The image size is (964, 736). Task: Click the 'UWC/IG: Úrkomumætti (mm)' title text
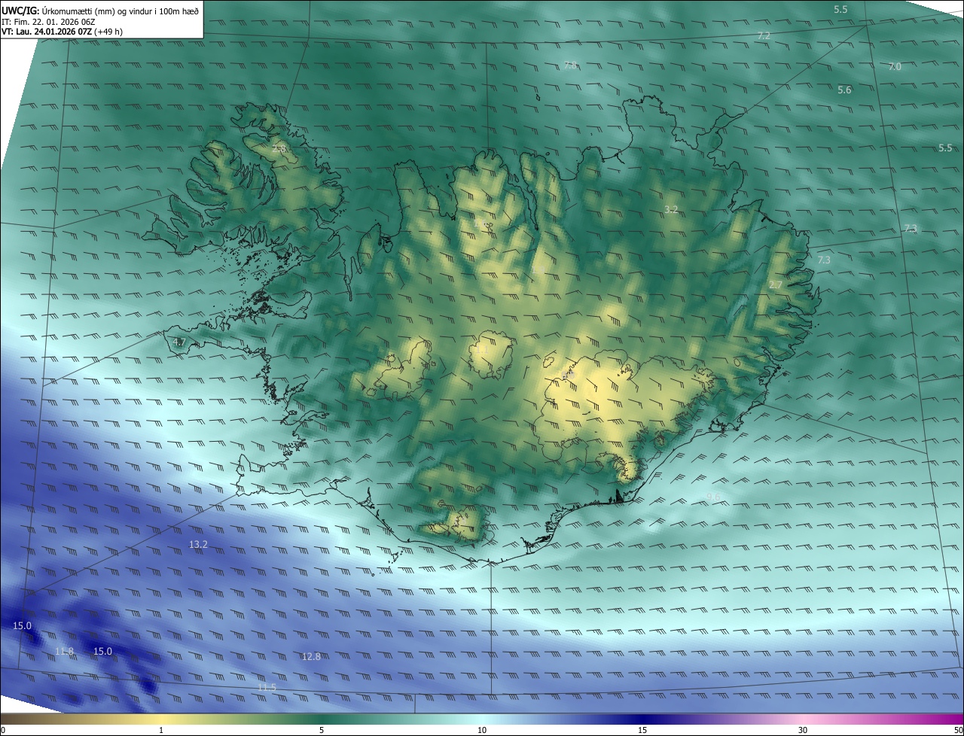point(100,11)
